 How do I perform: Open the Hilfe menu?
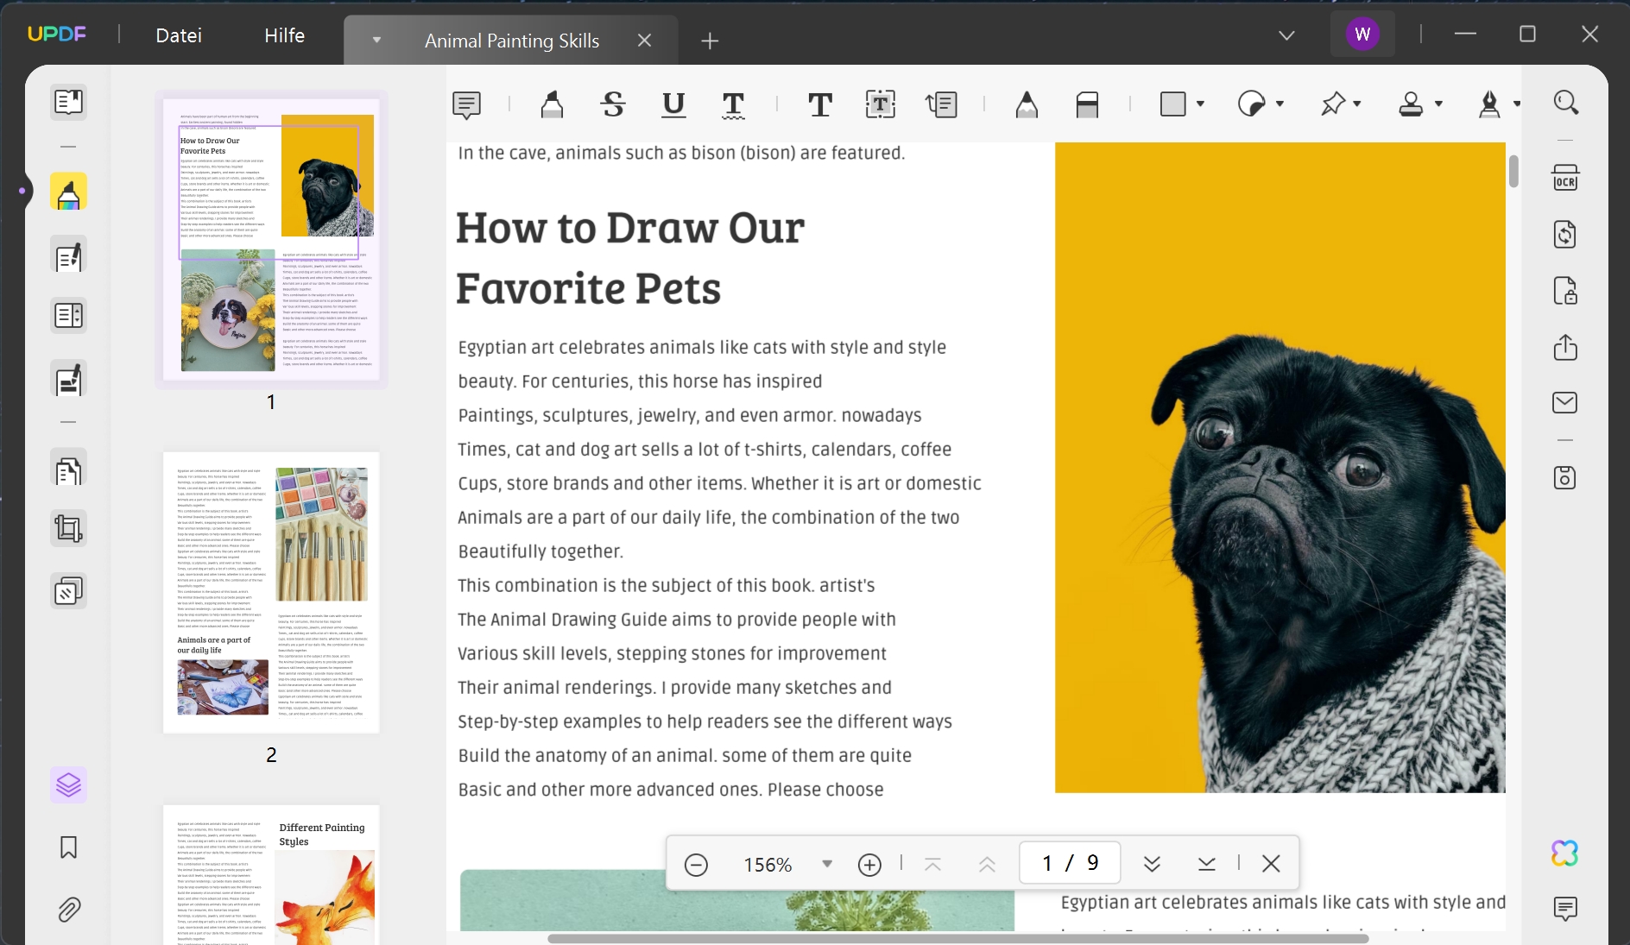point(284,35)
